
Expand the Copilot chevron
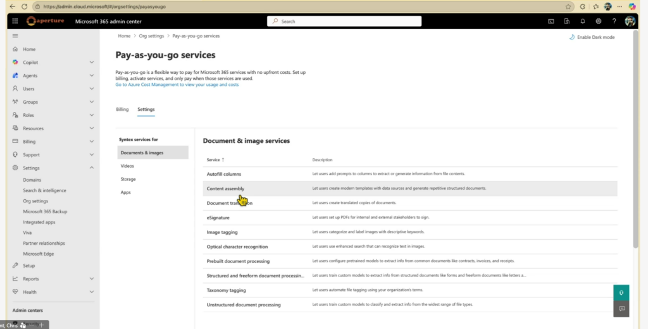pyautogui.click(x=92, y=63)
